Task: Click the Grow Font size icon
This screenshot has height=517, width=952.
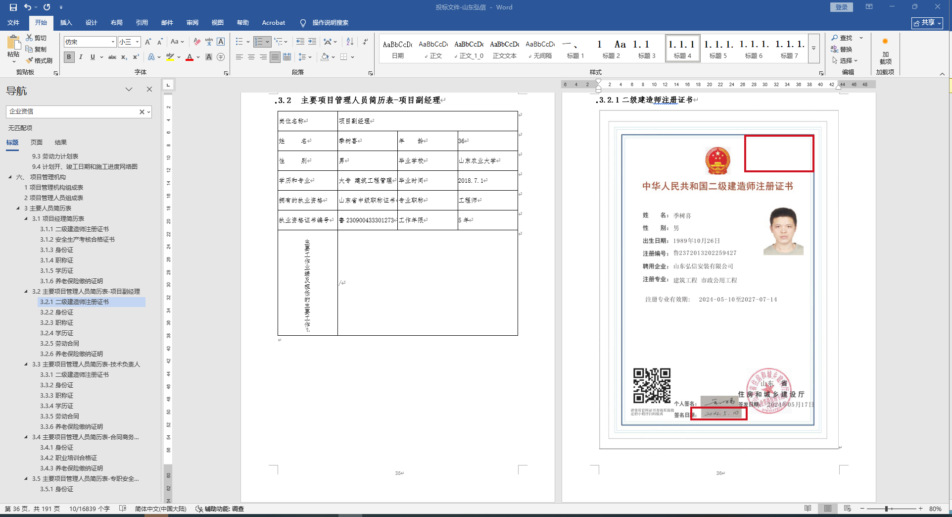Action: click(x=148, y=42)
